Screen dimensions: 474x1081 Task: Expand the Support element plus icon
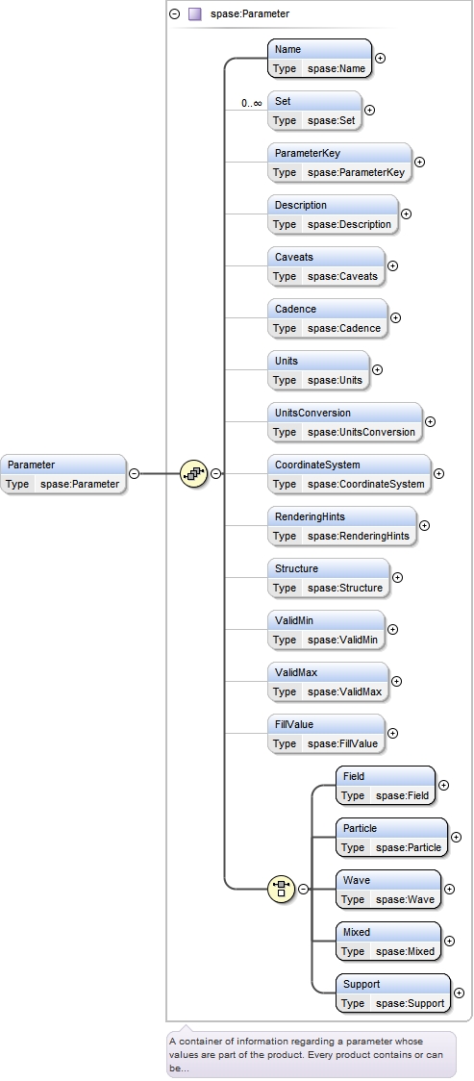pyautogui.click(x=460, y=993)
